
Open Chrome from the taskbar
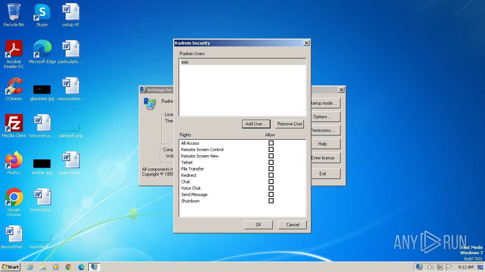tap(69, 267)
